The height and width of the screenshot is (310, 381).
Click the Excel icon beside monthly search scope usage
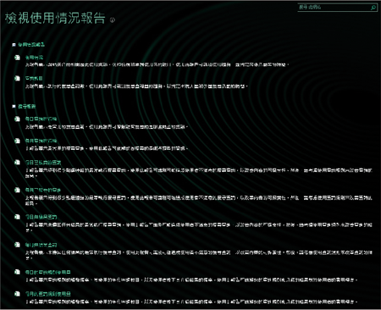click(x=17, y=294)
